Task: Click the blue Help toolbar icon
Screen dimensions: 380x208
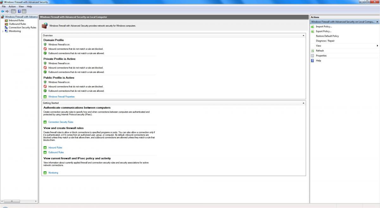Action: point(19,11)
